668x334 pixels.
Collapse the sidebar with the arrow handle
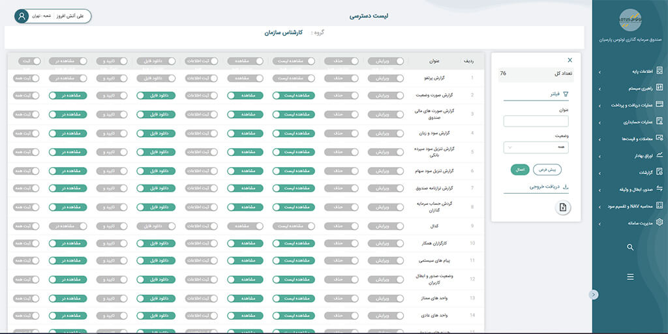click(593, 294)
